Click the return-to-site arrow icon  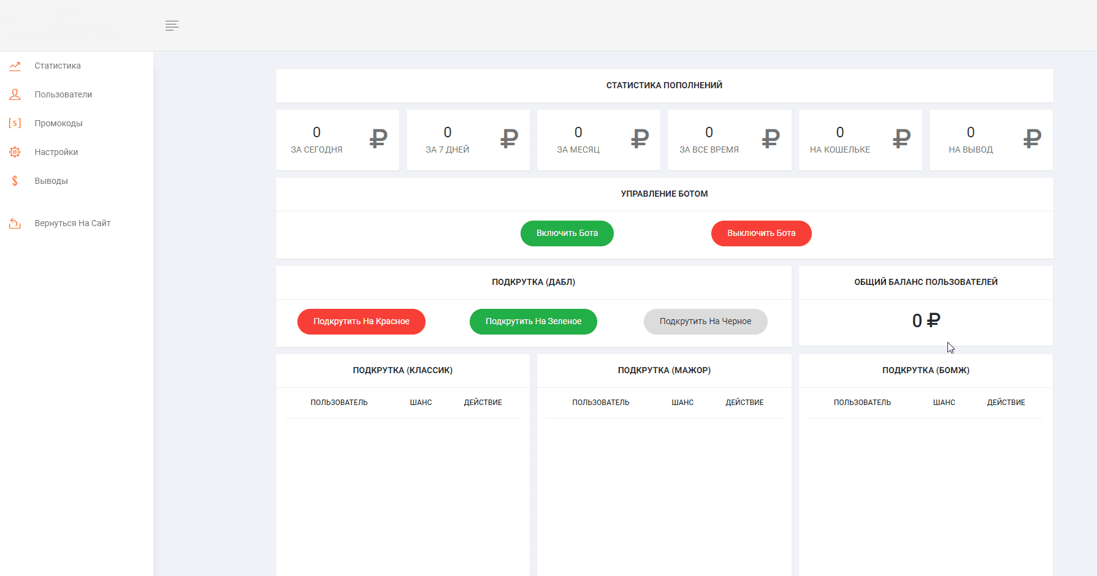pyautogui.click(x=15, y=223)
